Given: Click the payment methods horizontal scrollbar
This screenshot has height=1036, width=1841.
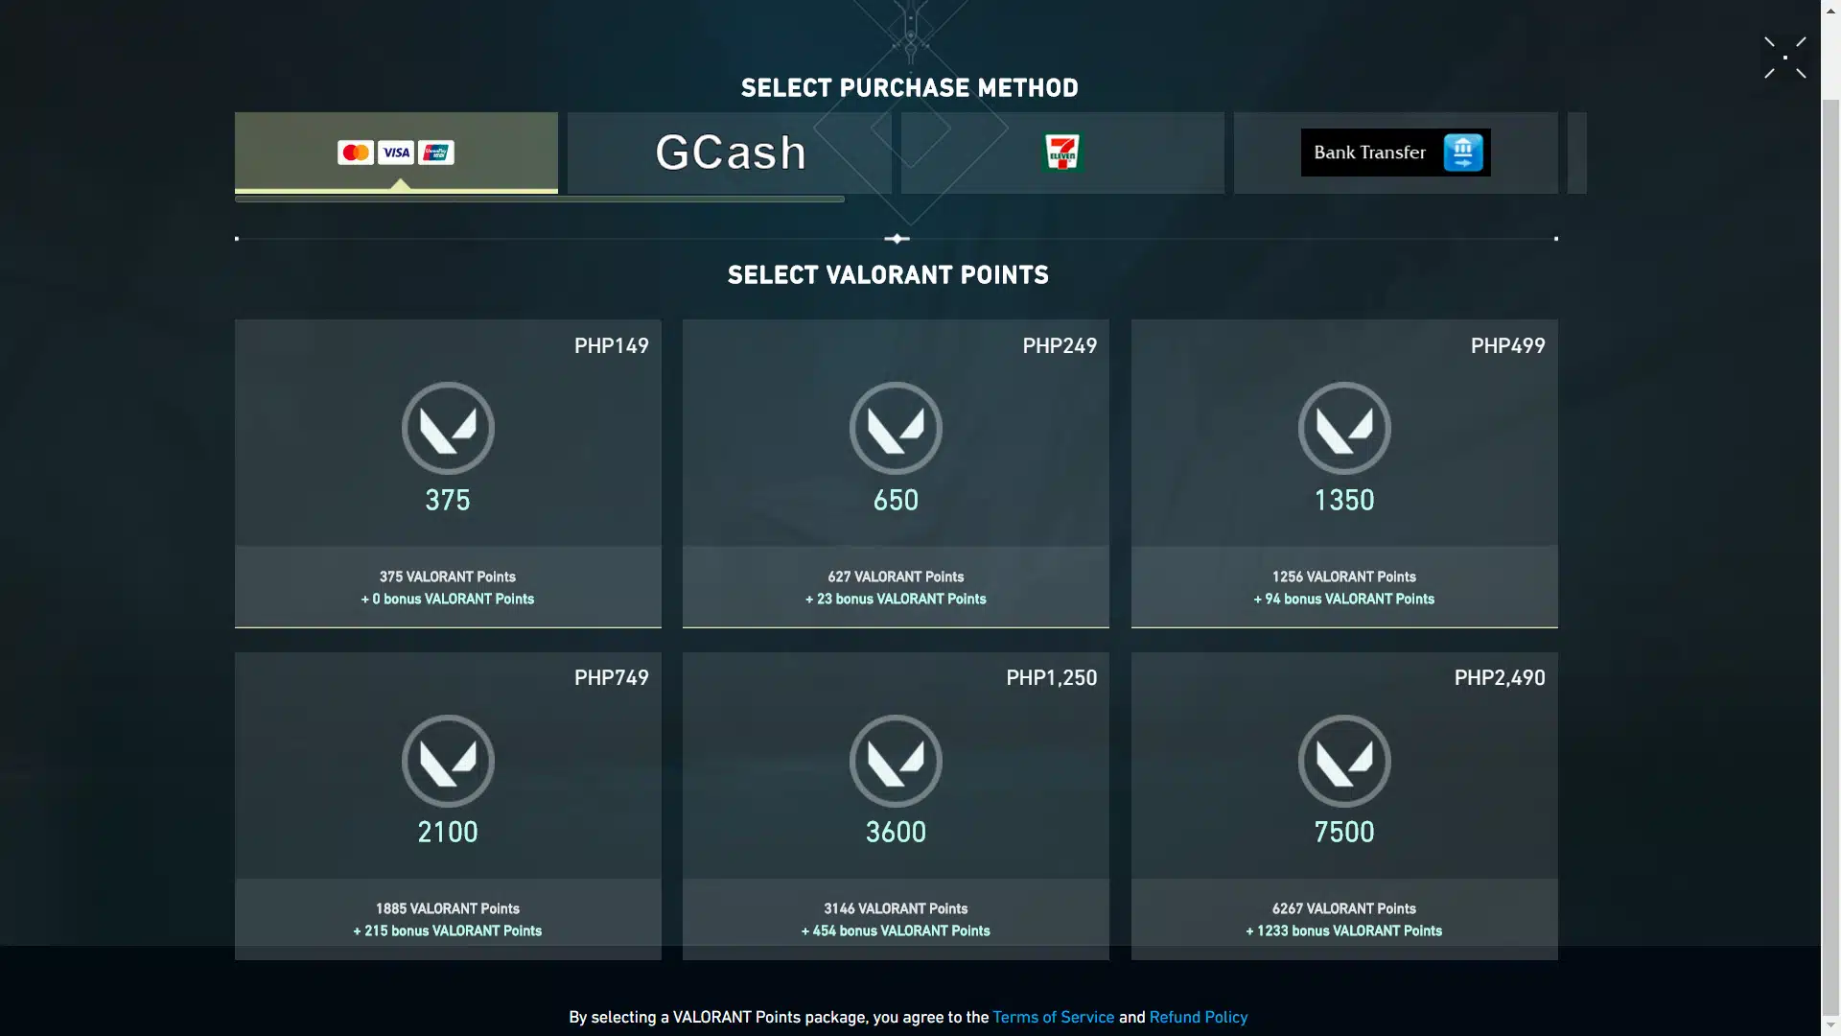Looking at the screenshot, I should tap(539, 200).
